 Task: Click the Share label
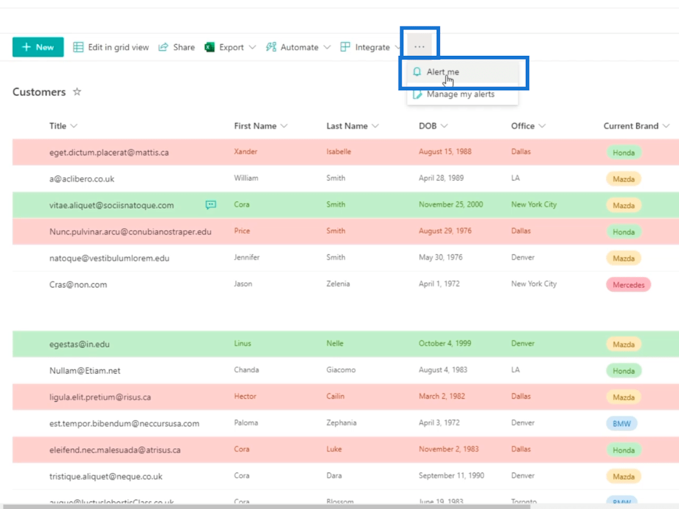pos(184,47)
